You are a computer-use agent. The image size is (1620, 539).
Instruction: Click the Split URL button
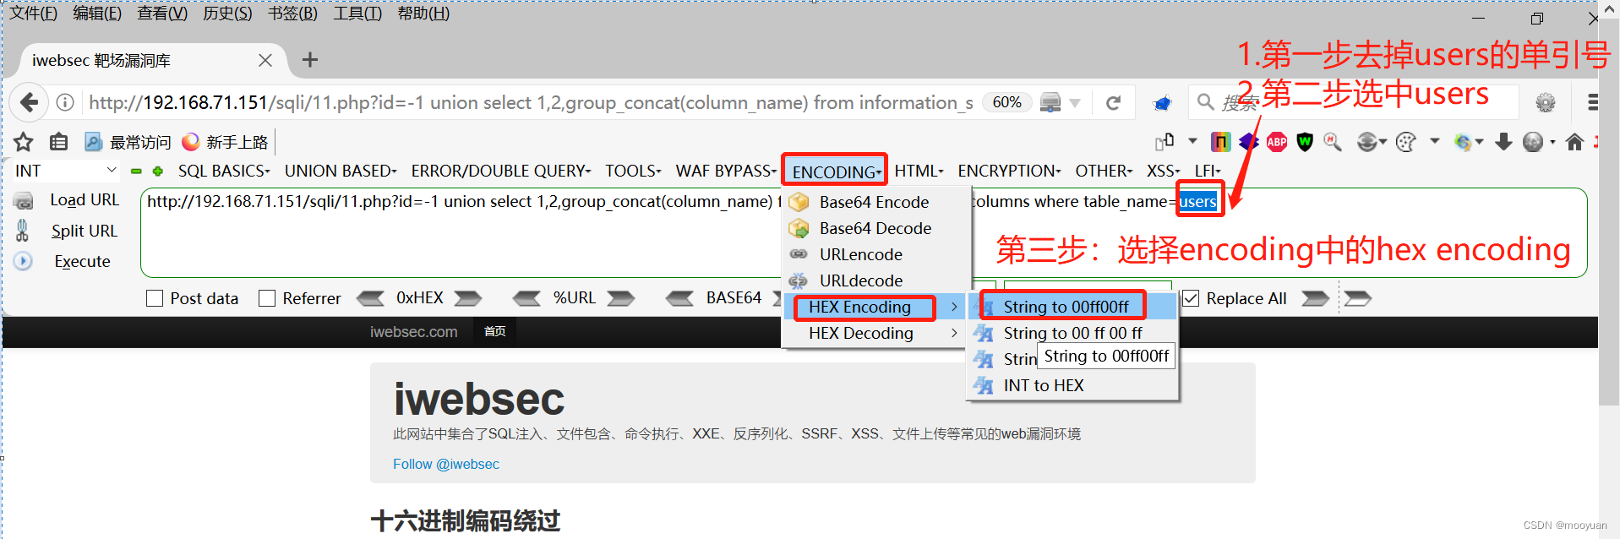pos(85,231)
